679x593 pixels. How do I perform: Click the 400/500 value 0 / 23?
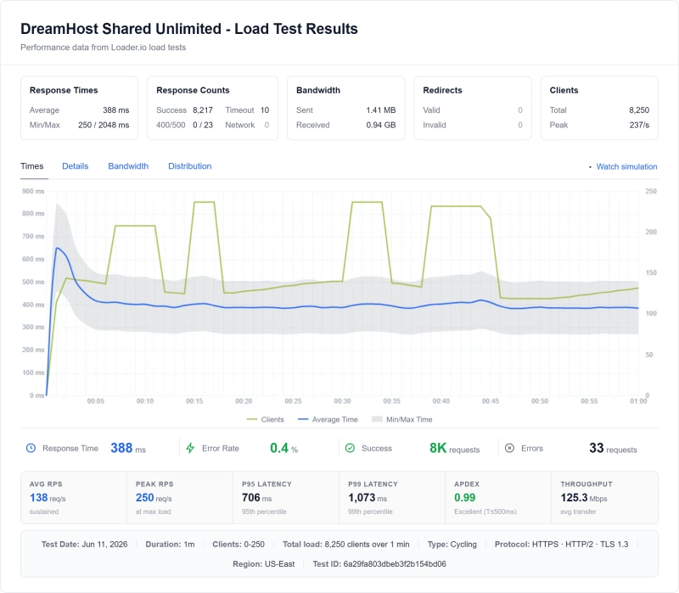pyautogui.click(x=203, y=125)
